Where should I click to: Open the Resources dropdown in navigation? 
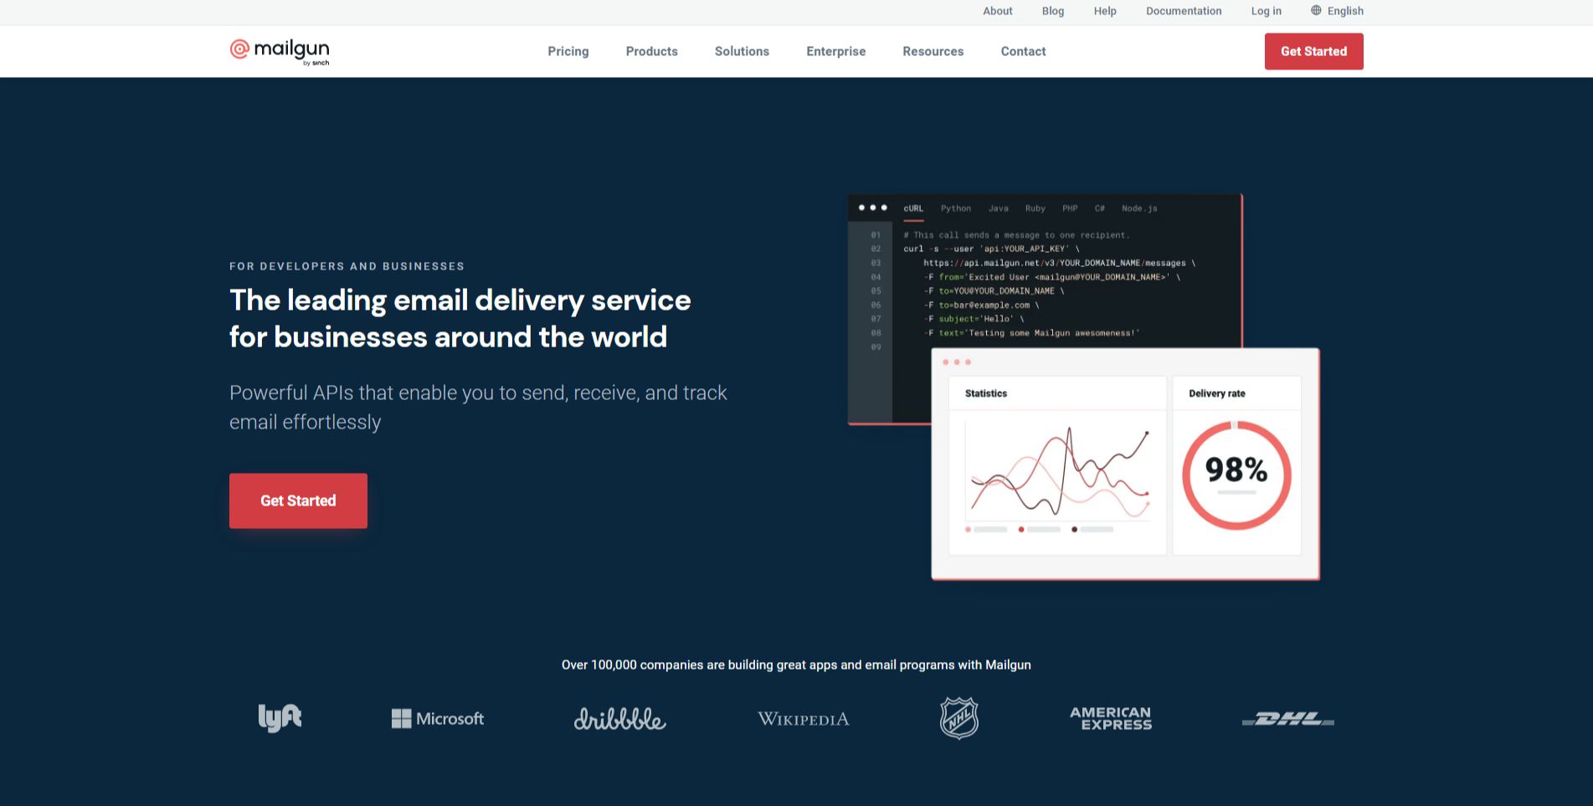(x=933, y=51)
